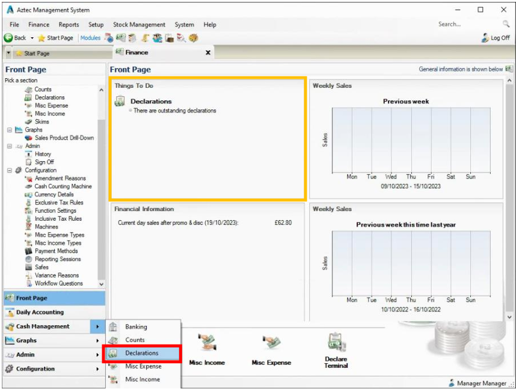Click the Start Page toolbar button
This screenshot has height=389, width=516.
tap(55, 38)
